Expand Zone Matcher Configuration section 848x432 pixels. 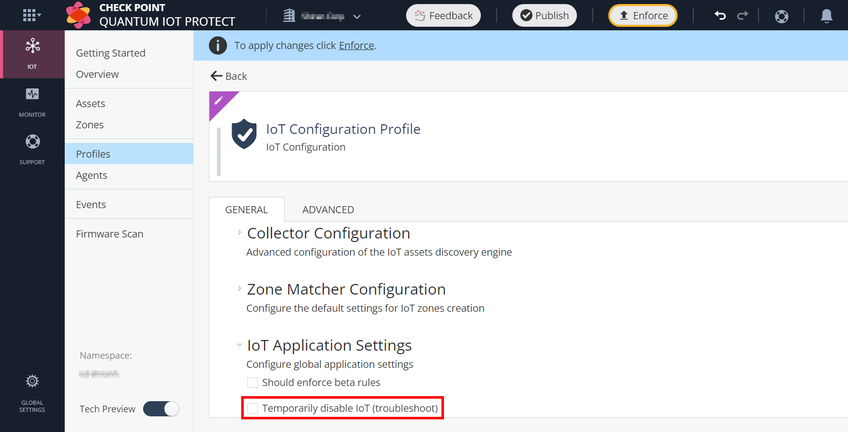[239, 289]
